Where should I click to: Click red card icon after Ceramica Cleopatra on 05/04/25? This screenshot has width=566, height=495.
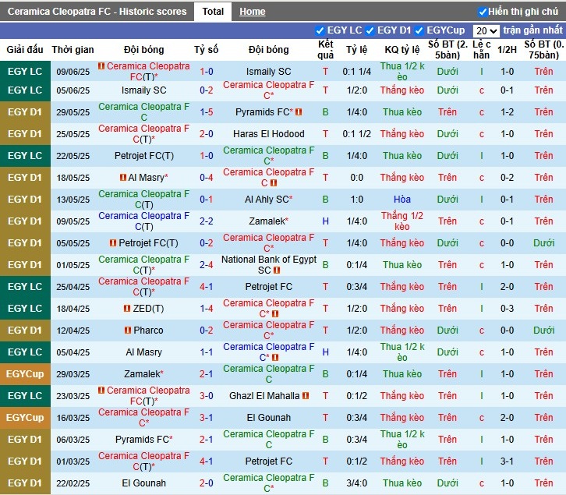tap(275, 358)
